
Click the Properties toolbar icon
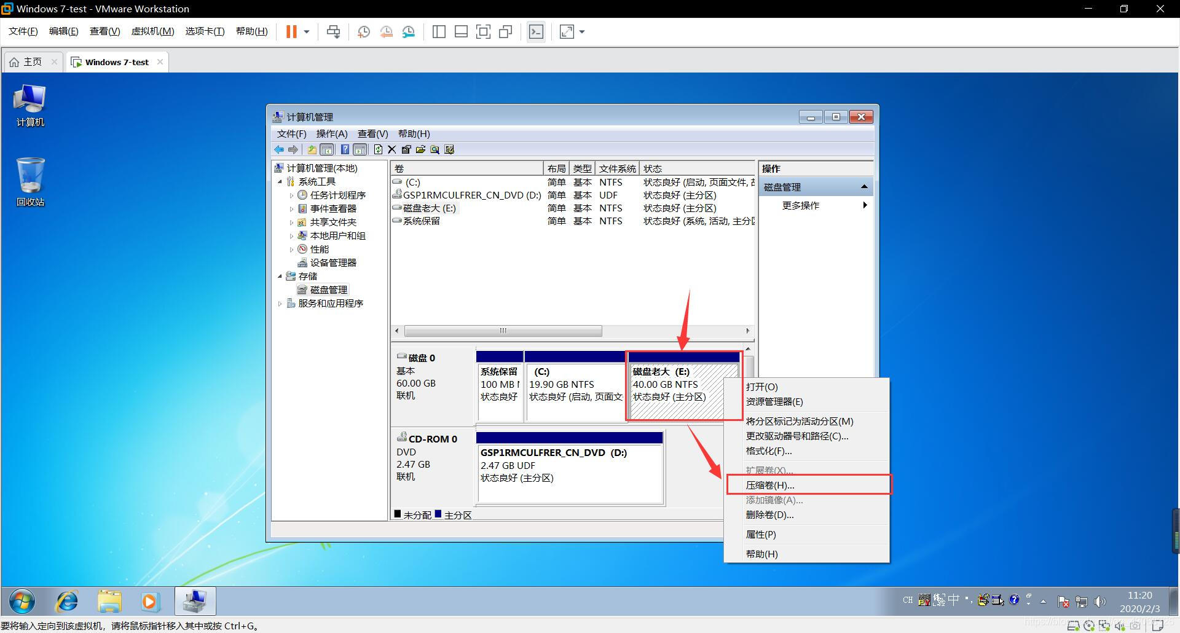[x=406, y=149]
